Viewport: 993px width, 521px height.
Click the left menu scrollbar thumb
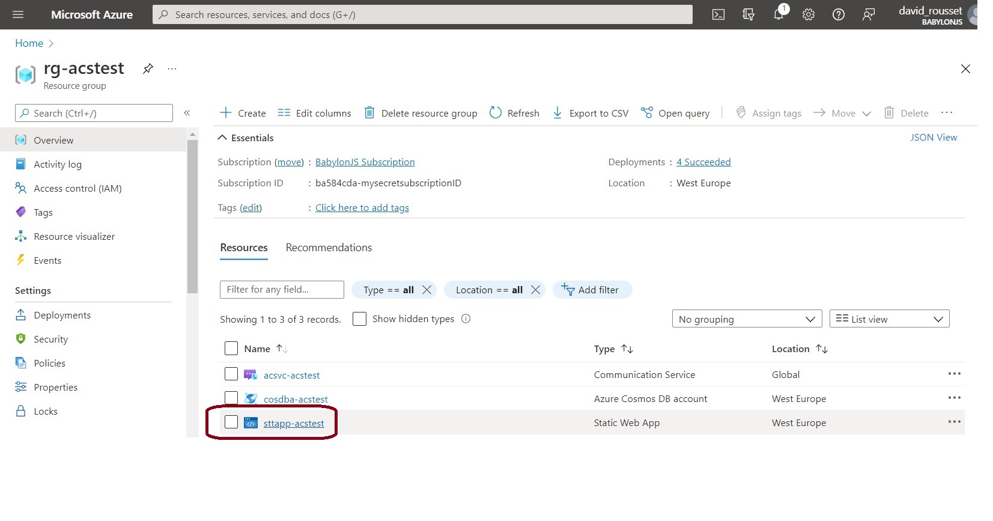pos(192,216)
